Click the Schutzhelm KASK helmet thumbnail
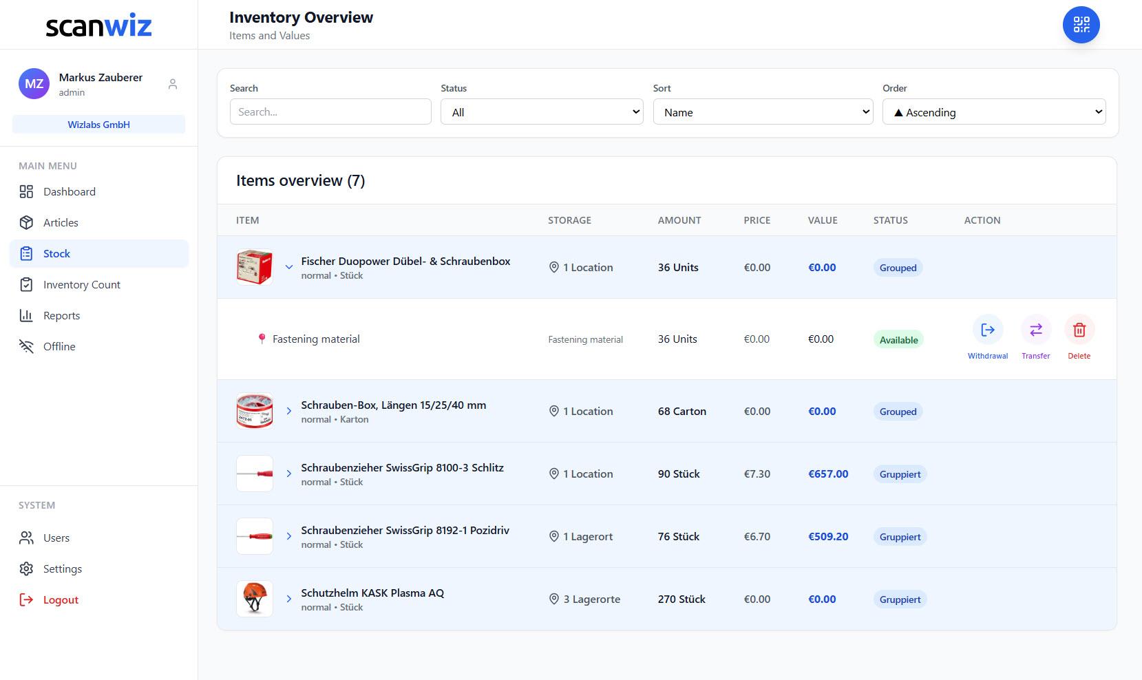This screenshot has width=1142, height=680. pos(255,599)
